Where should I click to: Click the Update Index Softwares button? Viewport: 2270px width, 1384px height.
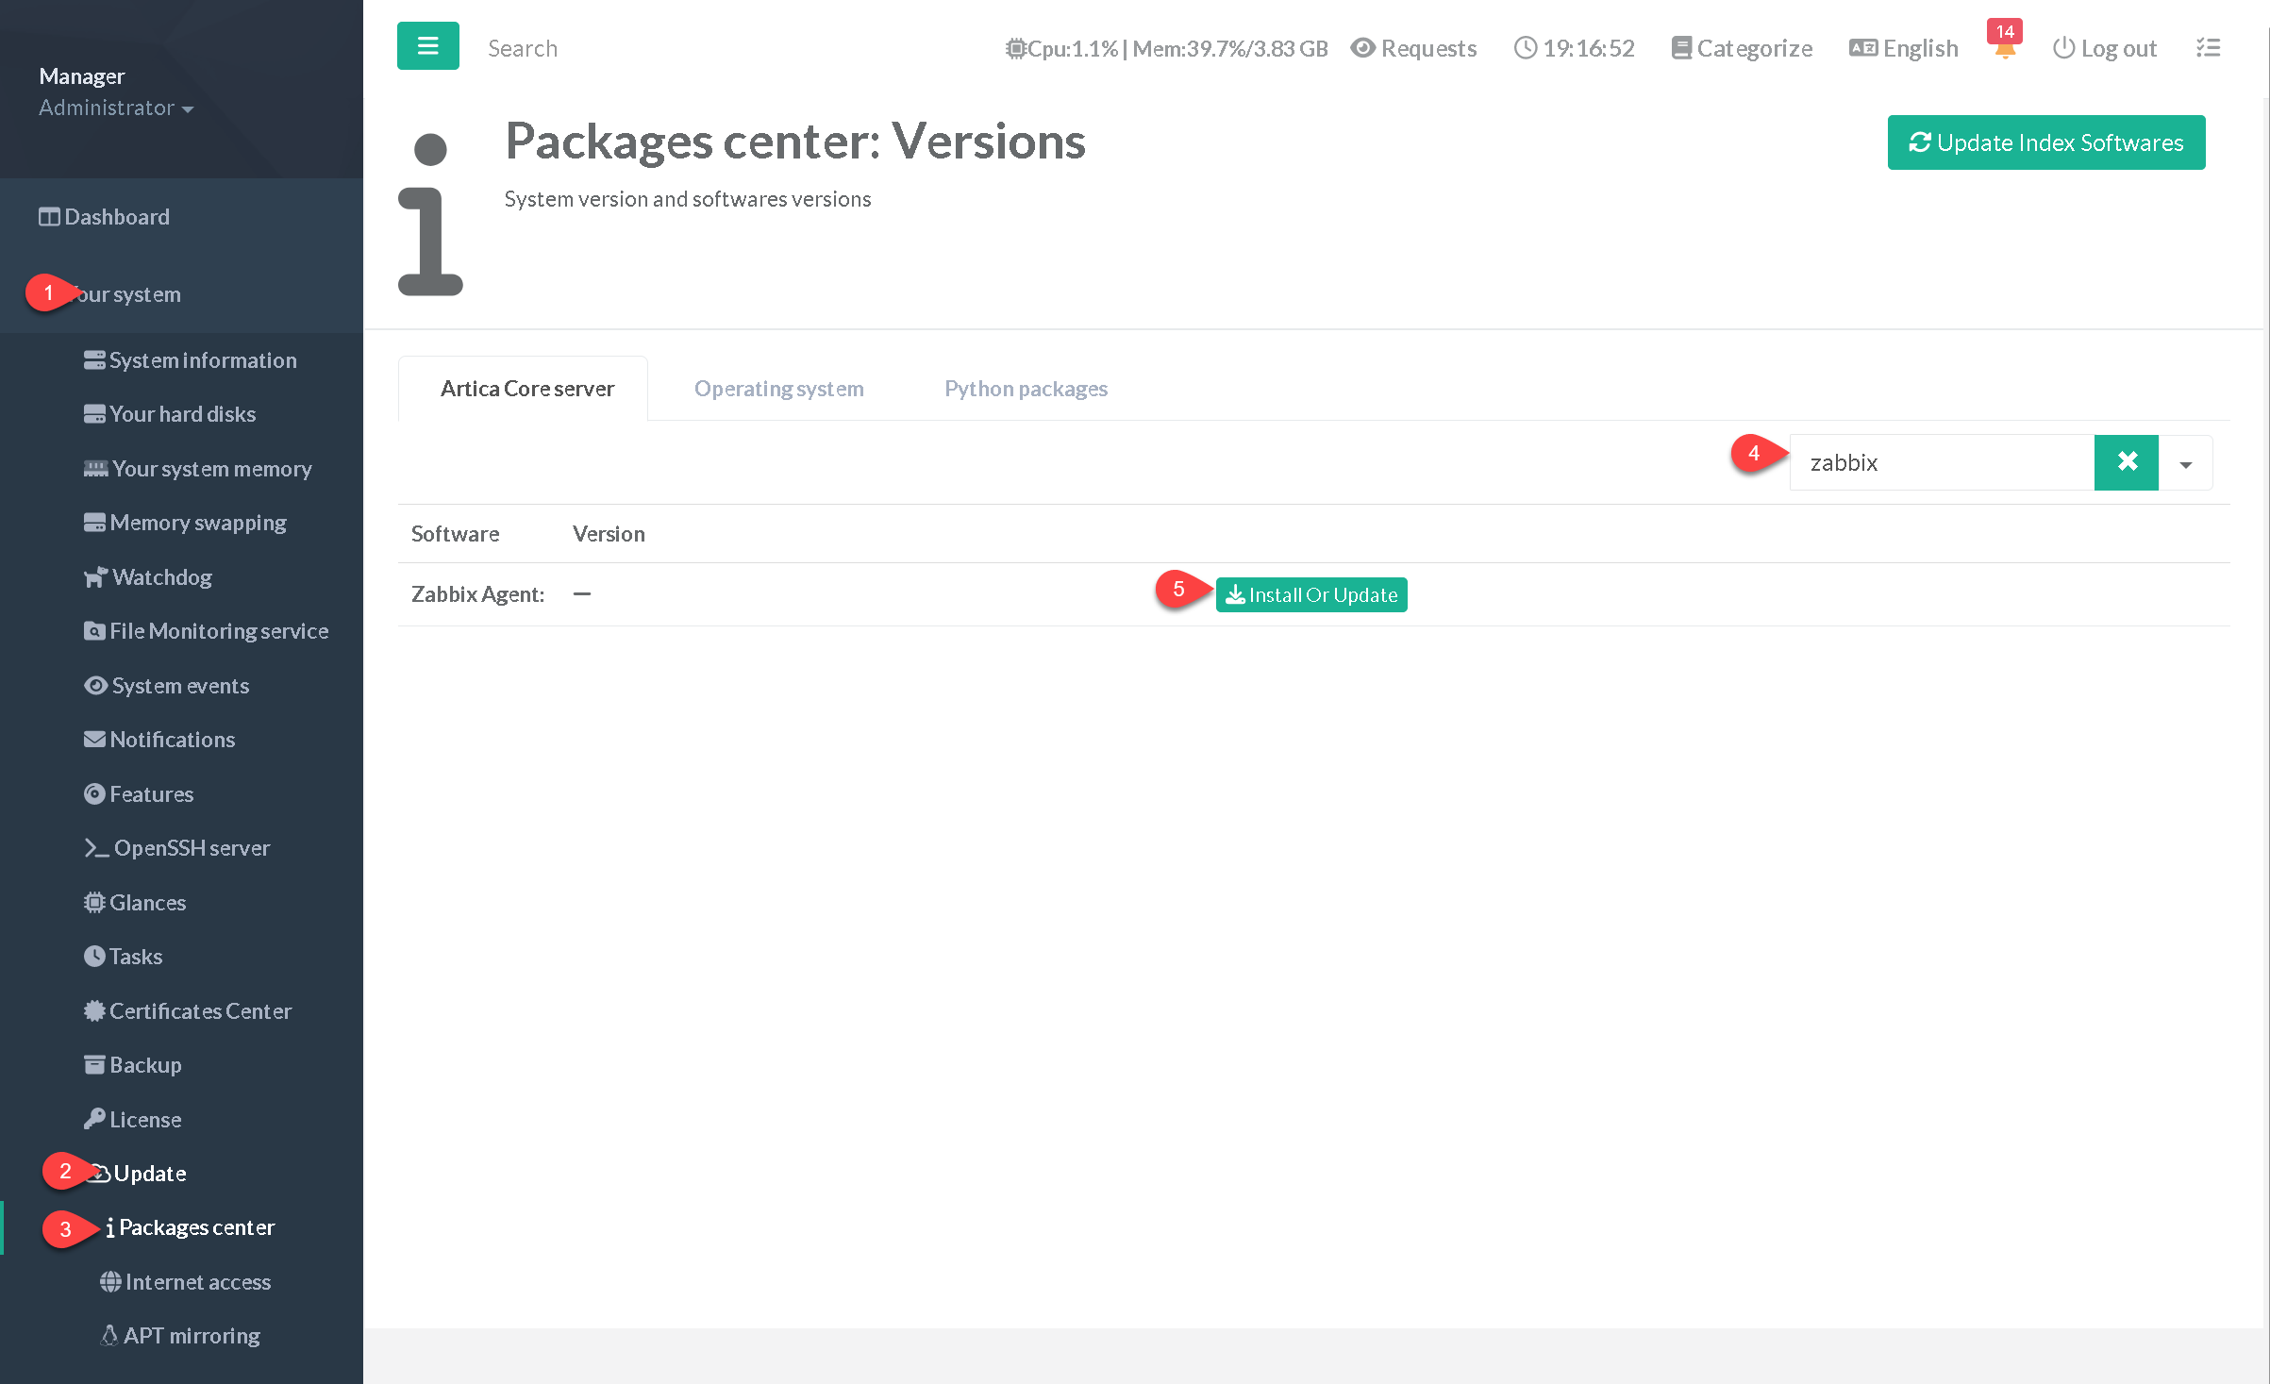pyautogui.click(x=2045, y=142)
